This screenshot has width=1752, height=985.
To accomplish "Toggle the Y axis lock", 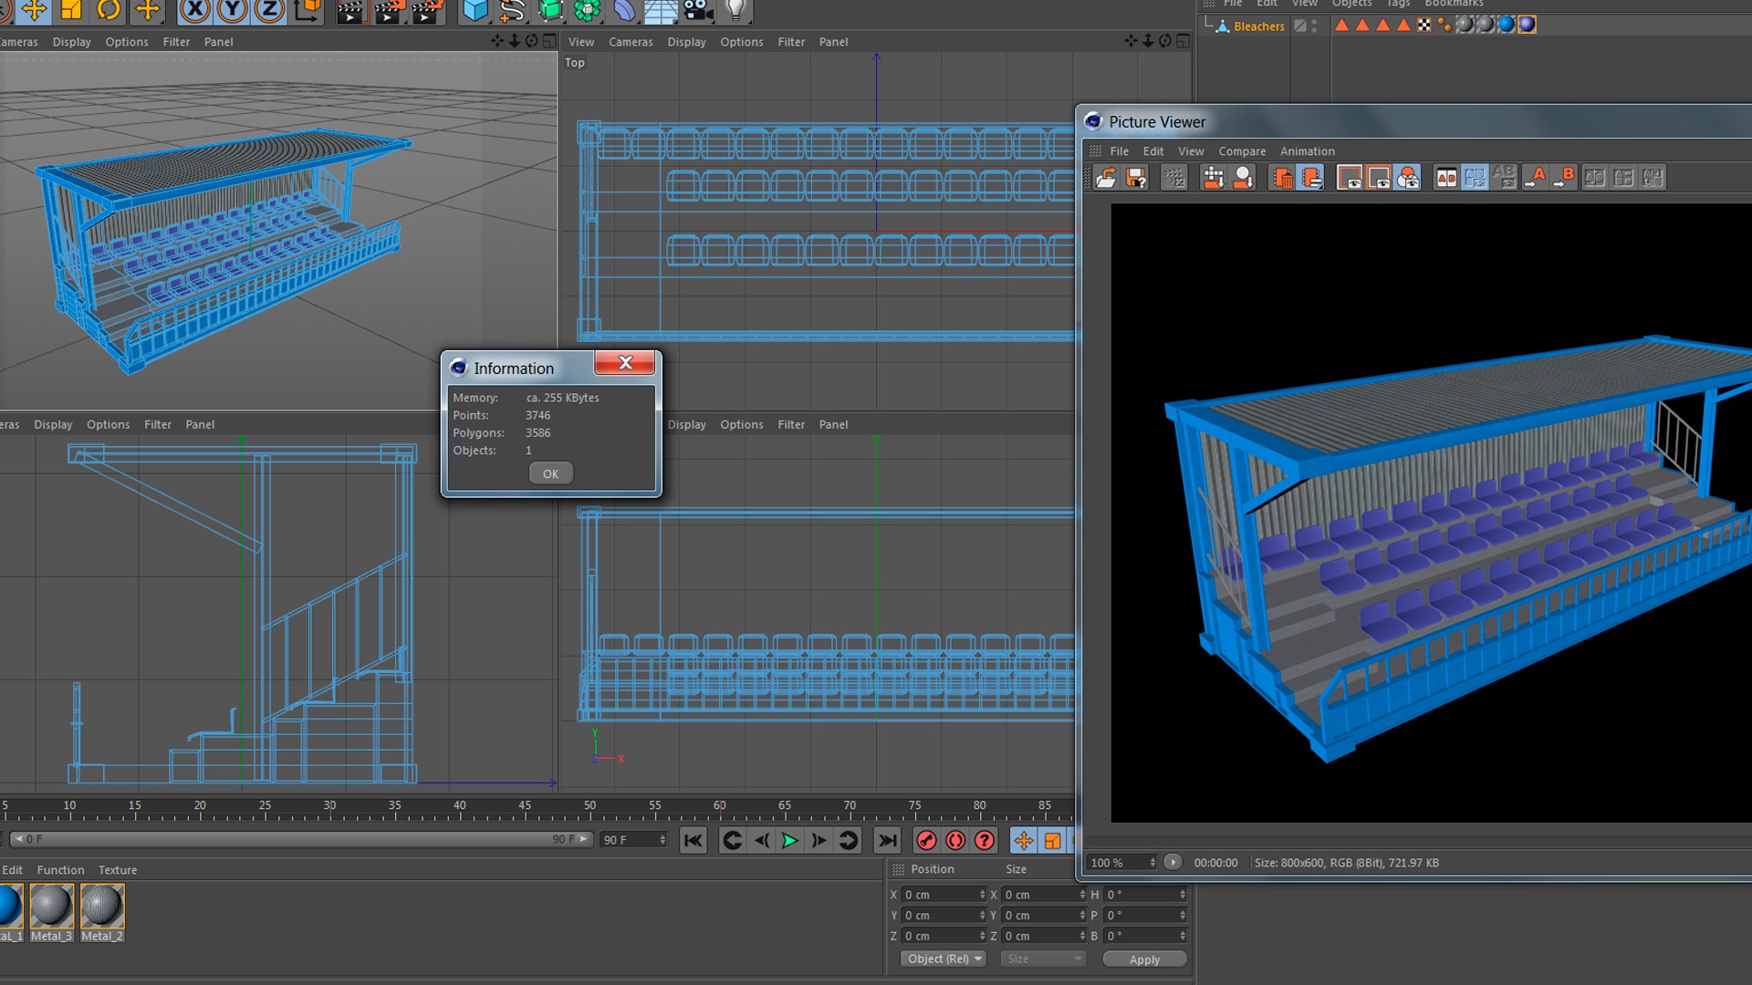I will [231, 10].
